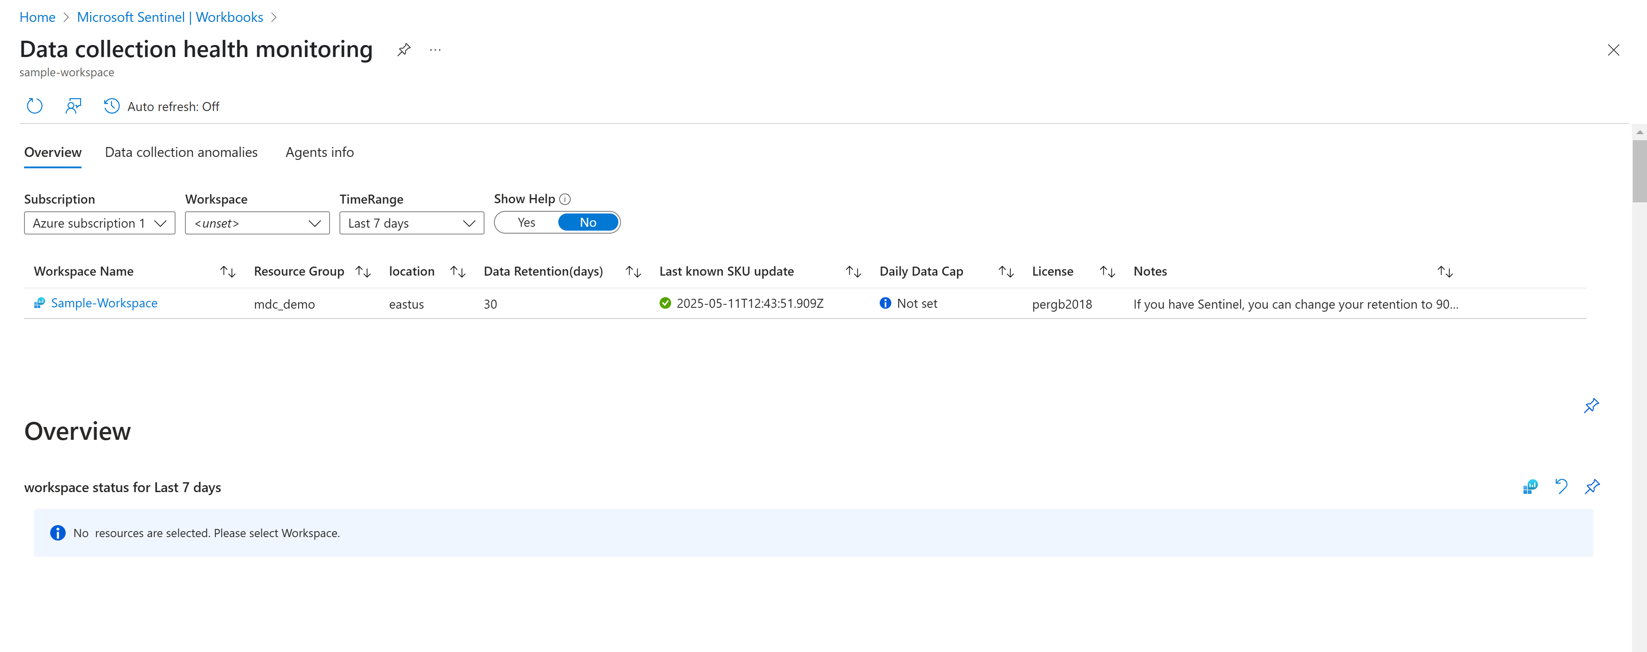The image size is (1647, 652).
Task: Click the eastus location cell
Action: (407, 304)
